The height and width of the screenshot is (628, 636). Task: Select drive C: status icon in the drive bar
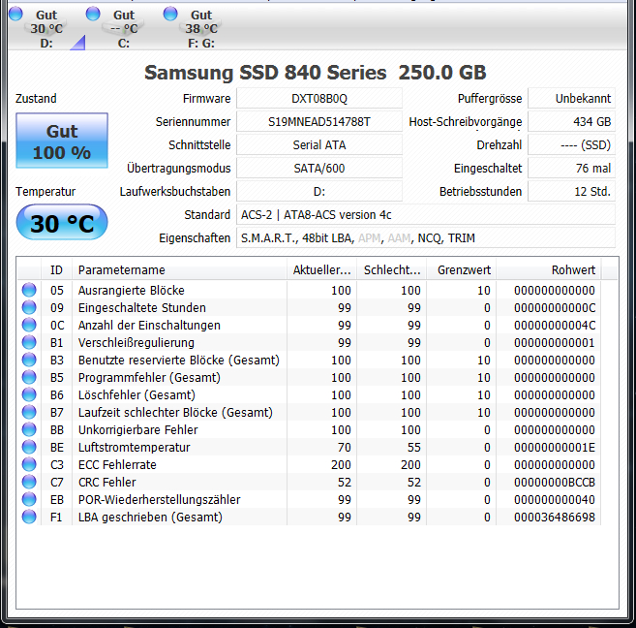click(x=93, y=14)
